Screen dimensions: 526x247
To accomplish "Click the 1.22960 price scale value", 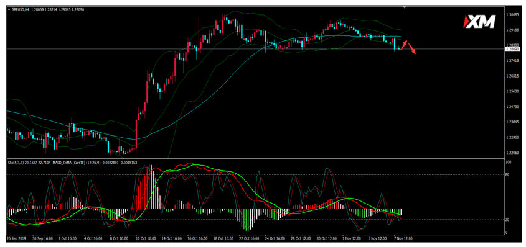I will (x=512, y=137).
